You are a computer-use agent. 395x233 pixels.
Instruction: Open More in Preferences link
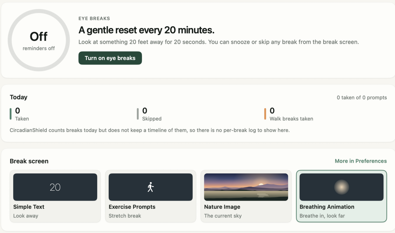(361, 161)
